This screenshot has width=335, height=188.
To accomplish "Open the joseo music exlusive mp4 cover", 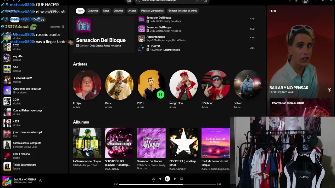I will point(7,134).
